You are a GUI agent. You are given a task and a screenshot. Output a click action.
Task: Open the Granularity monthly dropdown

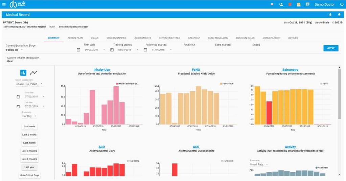(x=29, y=116)
